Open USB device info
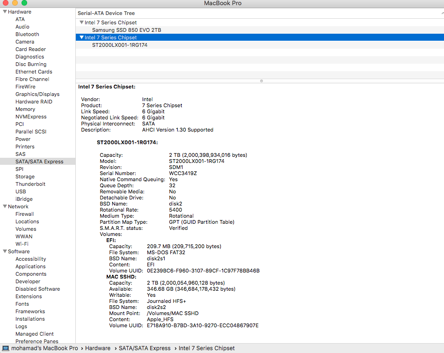The image size is (444, 353). tap(21, 191)
